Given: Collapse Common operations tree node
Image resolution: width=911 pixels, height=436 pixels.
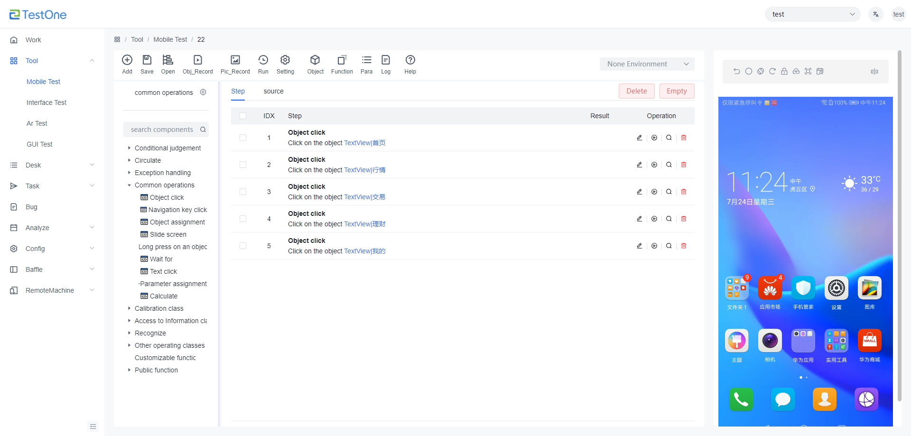Looking at the screenshot, I should pyautogui.click(x=129, y=185).
